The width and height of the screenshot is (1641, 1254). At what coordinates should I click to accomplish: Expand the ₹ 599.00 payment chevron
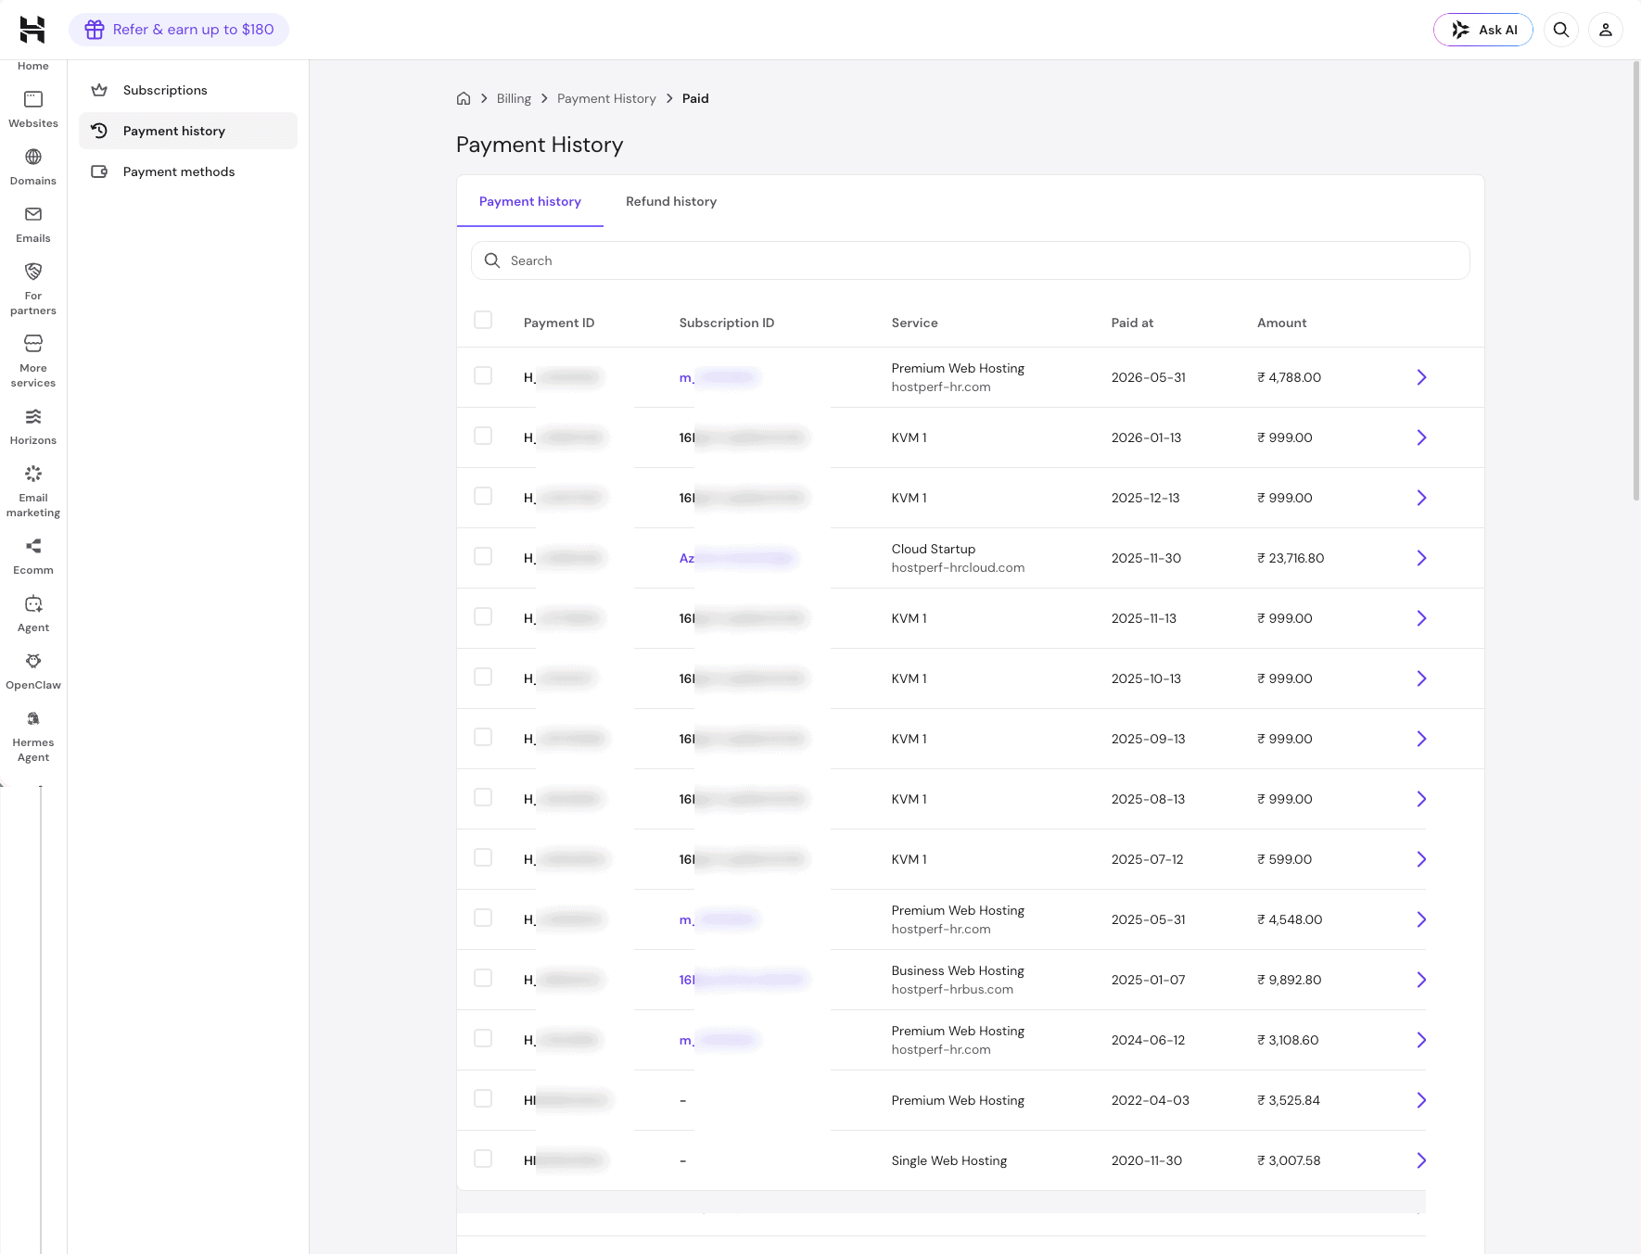(1421, 859)
